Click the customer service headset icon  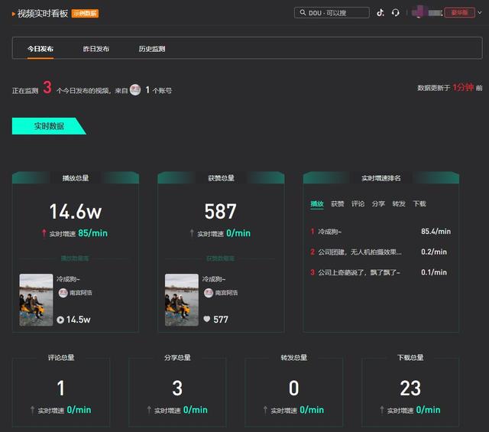tap(395, 13)
